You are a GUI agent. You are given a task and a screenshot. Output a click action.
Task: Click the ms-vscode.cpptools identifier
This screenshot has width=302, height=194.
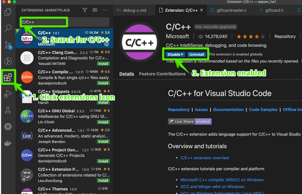coord(216,27)
